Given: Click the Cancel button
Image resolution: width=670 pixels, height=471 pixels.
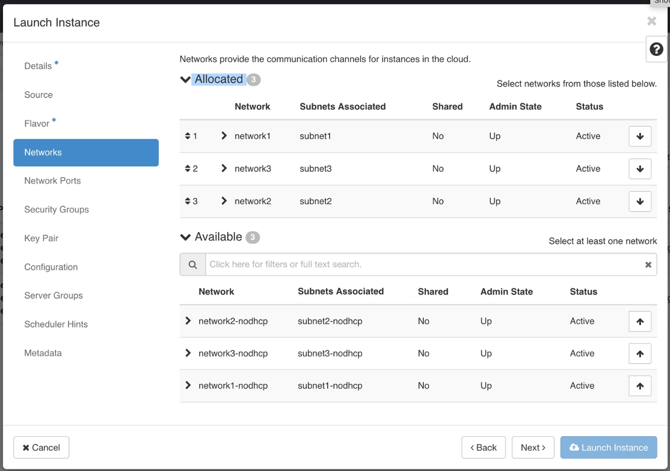Looking at the screenshot, I should pyautogui.click(x=41, y=448).
